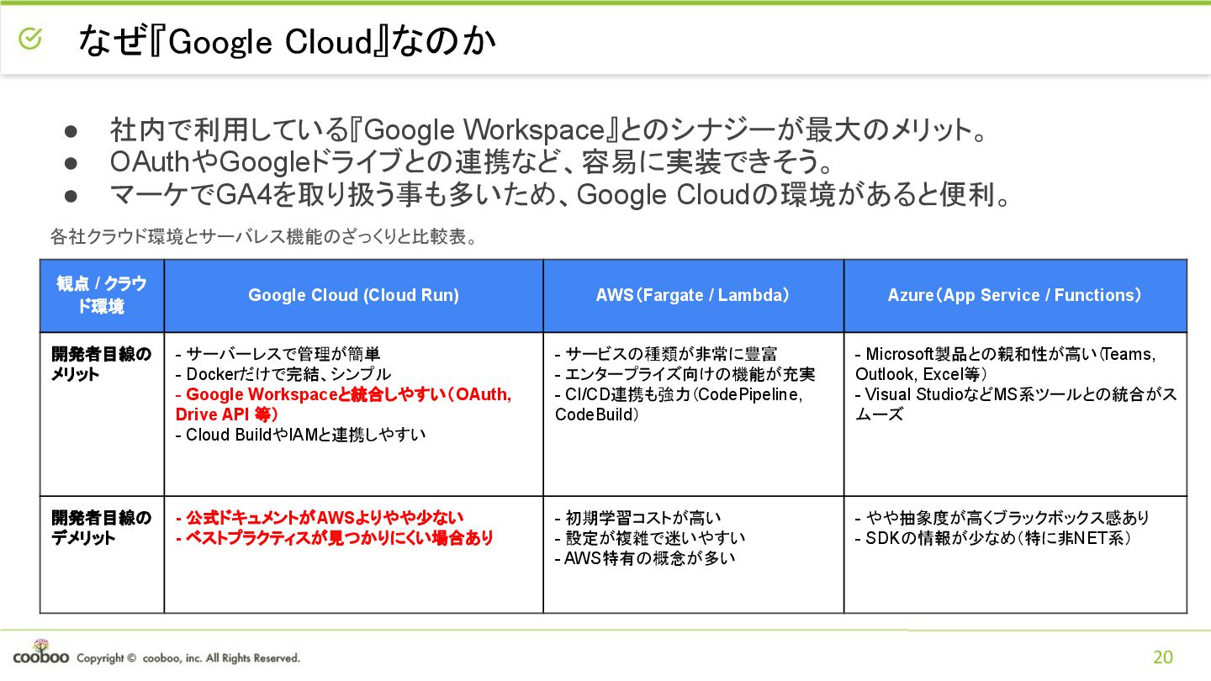
Task: Click the 観点 / クラウド環境 header cell
Action: pos(102,295)
